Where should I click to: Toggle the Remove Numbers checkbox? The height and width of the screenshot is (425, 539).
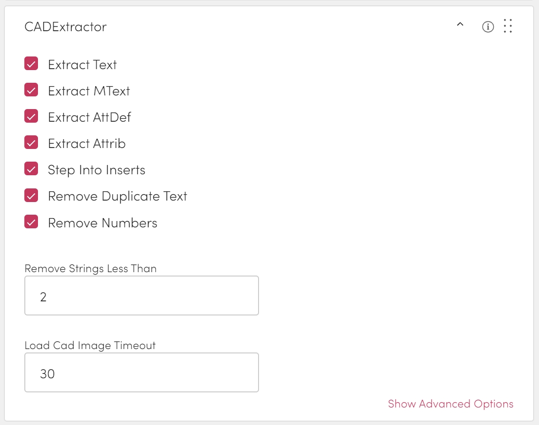31,222
